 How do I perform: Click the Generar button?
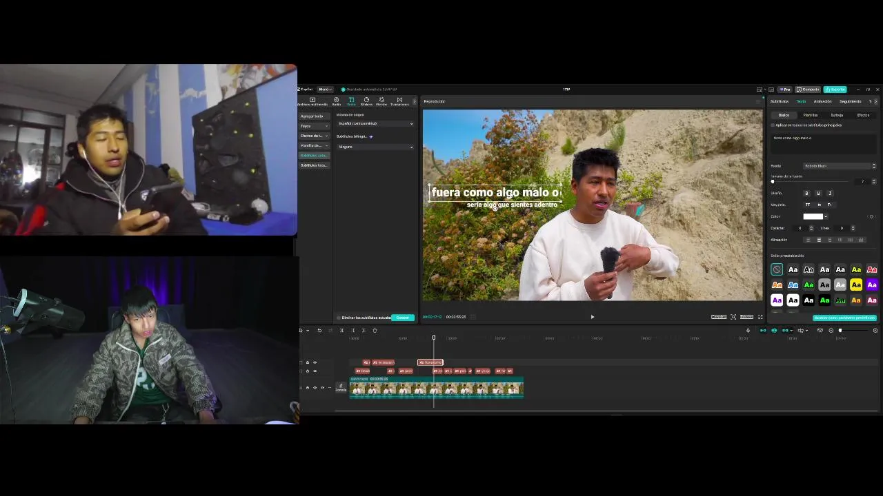click(x=403, y=318)
